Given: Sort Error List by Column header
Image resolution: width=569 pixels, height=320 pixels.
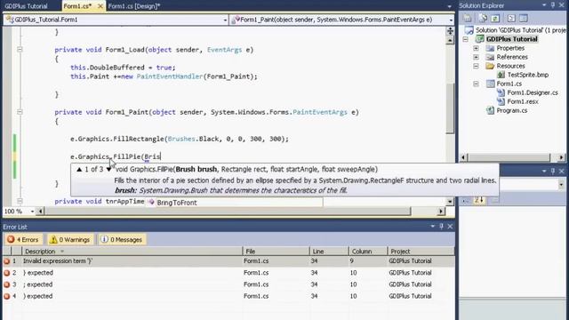Looking at the screenshot, I should [x=367, y=251].
